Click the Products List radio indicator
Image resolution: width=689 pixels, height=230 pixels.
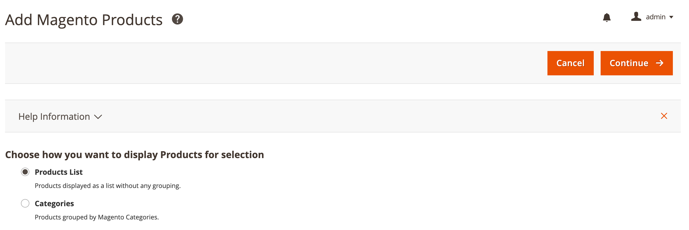[x=25, y=172]
